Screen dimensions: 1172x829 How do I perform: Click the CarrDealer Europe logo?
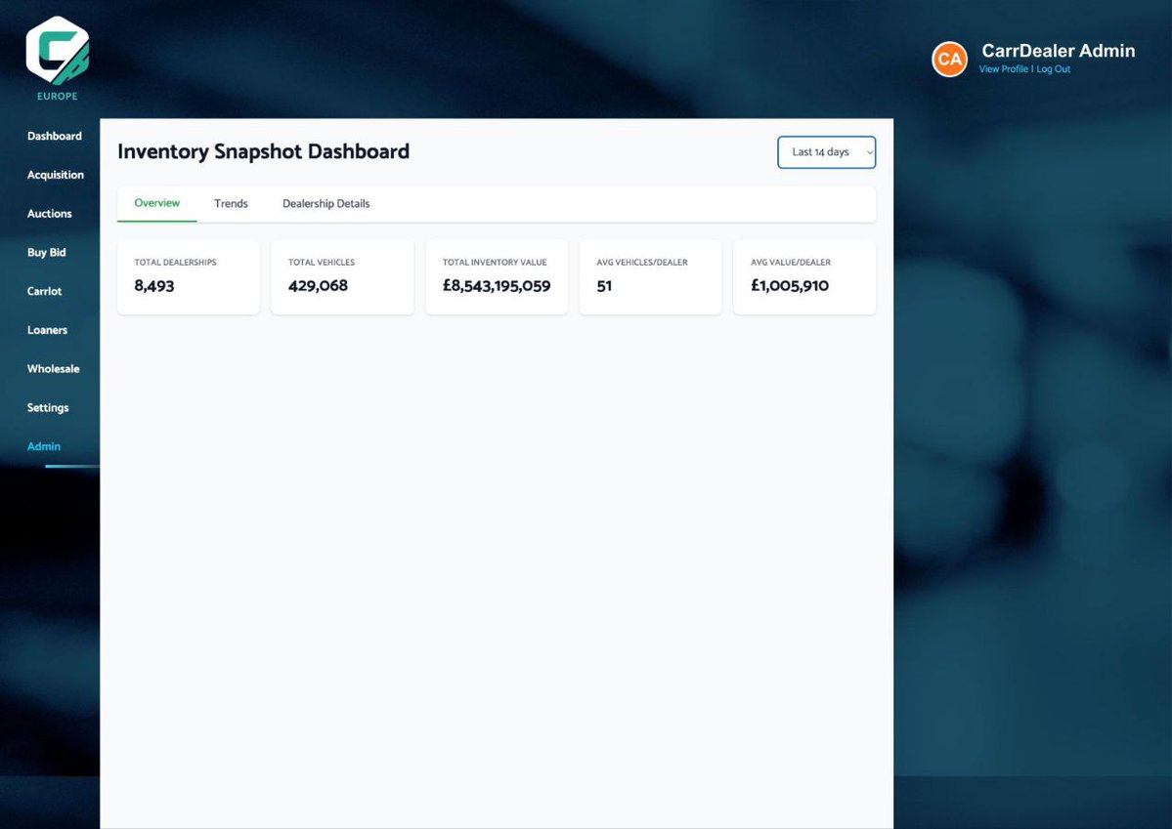[x=58, y=59]
